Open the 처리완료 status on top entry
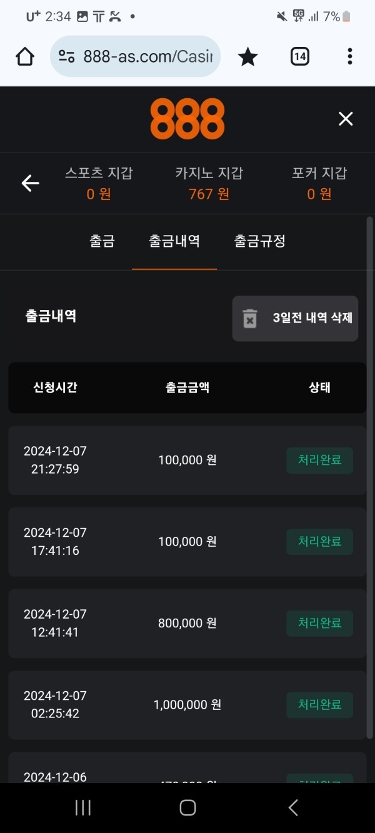Viewport: 375px width, 833px height. (x=319, y=460)
